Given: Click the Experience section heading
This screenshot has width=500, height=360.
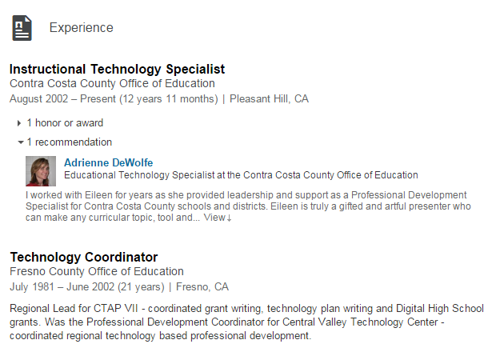Looking at the screenshot, I should 81,28.
